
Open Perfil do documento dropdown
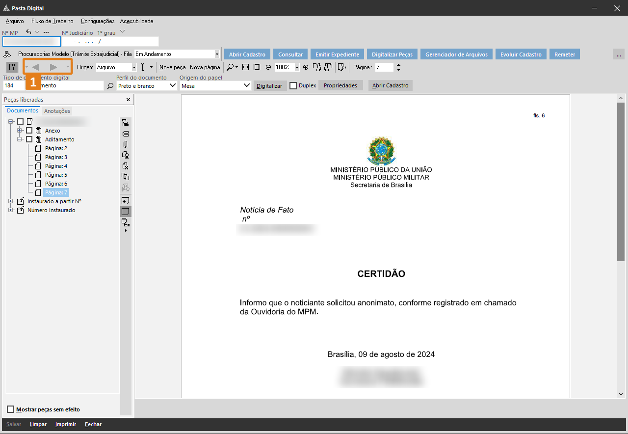172,85
